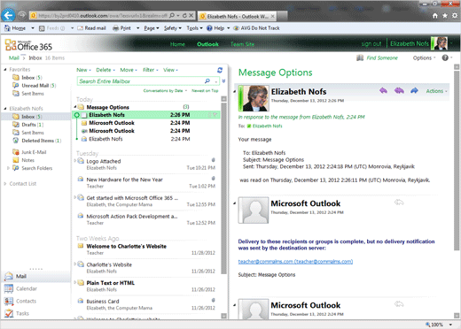Toggle read status circle on selected message
Image resolution: width=461 pixels, height=329 pixels.
pos(76,115)
